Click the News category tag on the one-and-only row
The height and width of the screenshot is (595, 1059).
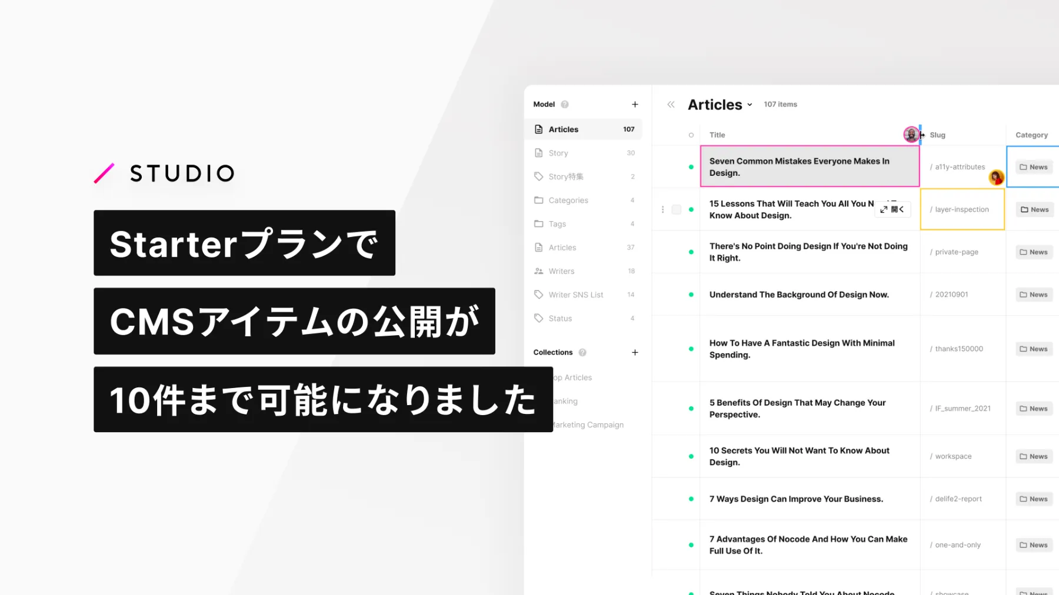1034,545
